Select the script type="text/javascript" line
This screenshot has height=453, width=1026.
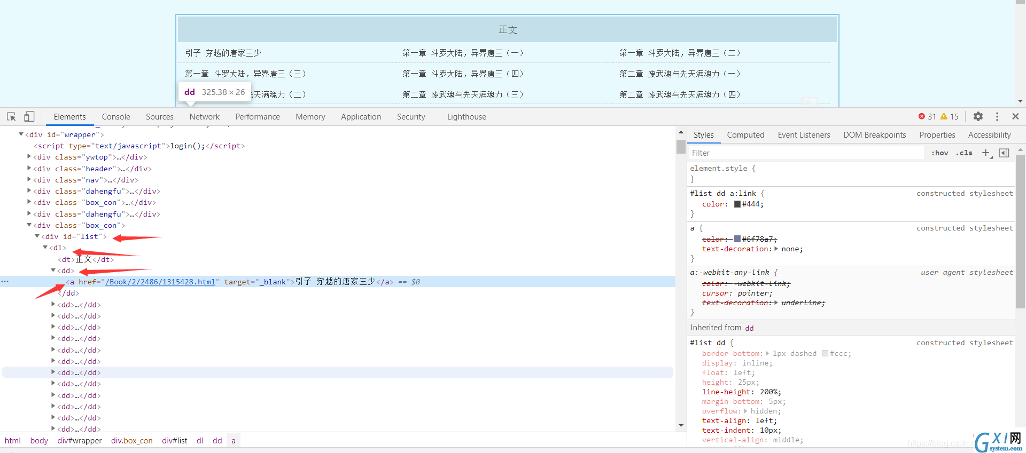[x=139, y=146]
